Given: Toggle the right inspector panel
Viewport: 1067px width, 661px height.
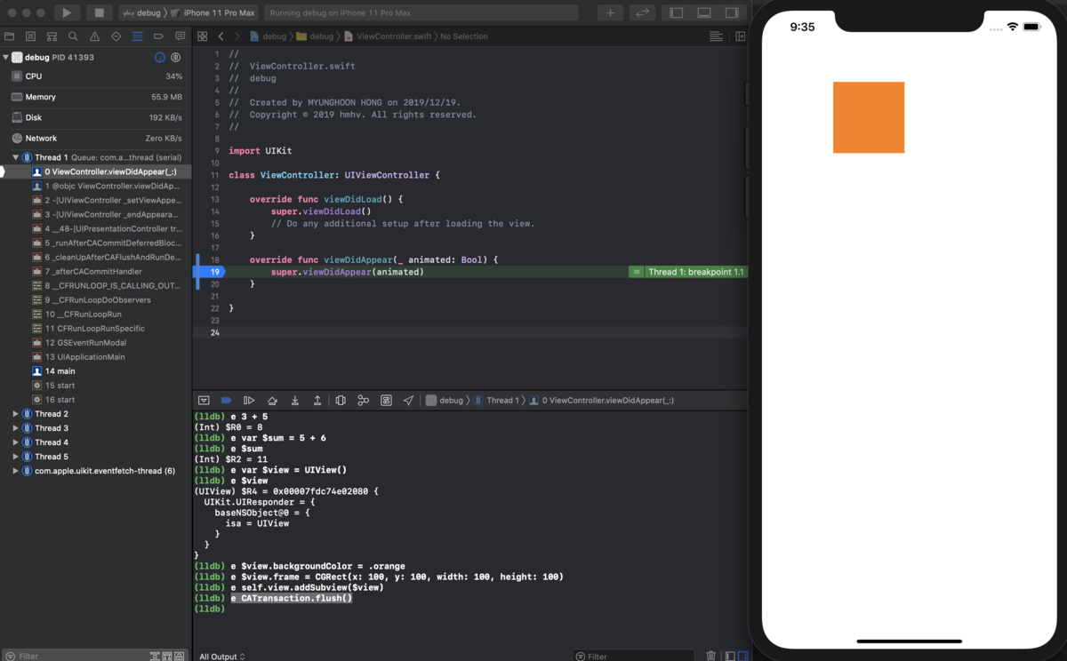Looking at the screenshot, I should coord(732,13).
